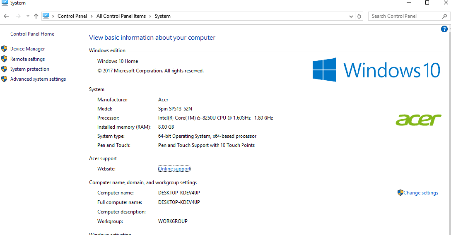Image resolution: width=451 pixels, height=235 pixels.
Task: Open Advanced system settings link
Action: (x=38, y=79)
